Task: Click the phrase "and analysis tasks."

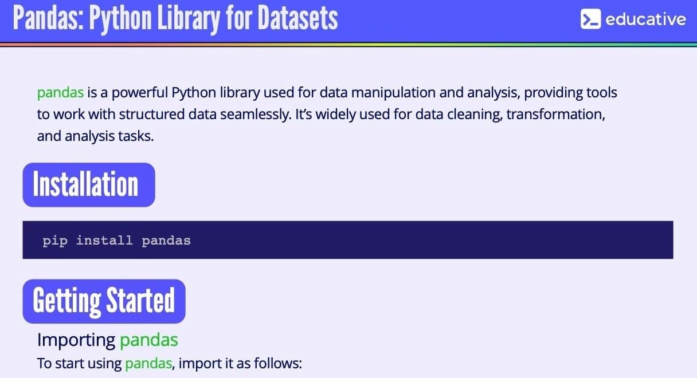Action: pos(96,137)
